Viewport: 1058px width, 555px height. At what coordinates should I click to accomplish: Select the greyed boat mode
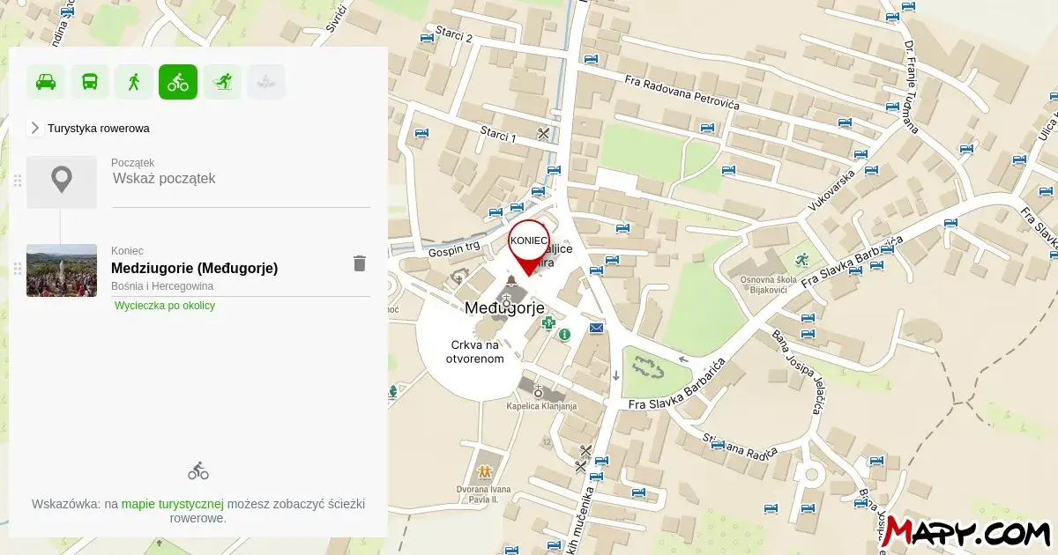point(266,82)
